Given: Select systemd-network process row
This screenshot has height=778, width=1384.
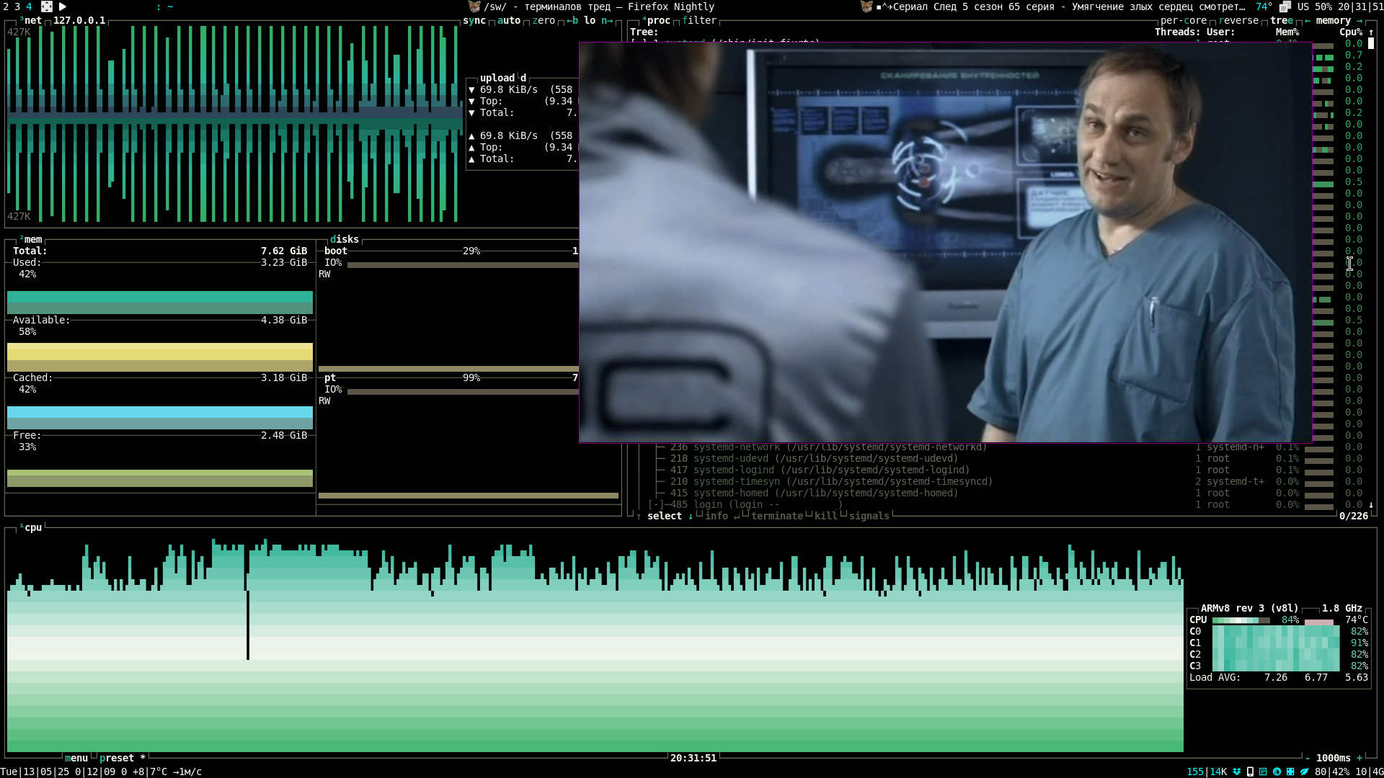Looking at the screenshot, I should [x=995, y=447].
